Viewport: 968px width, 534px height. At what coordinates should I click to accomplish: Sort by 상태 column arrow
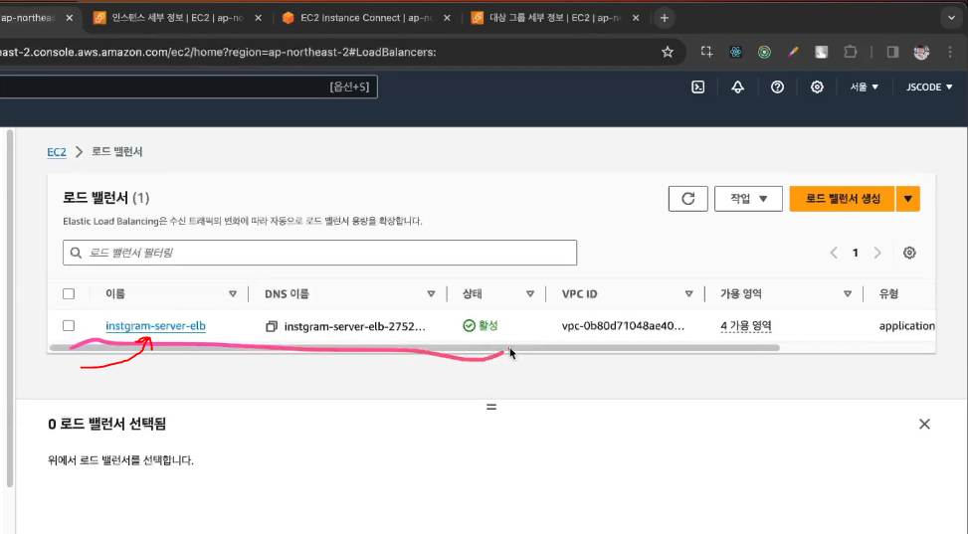click(x=529, y=294)
